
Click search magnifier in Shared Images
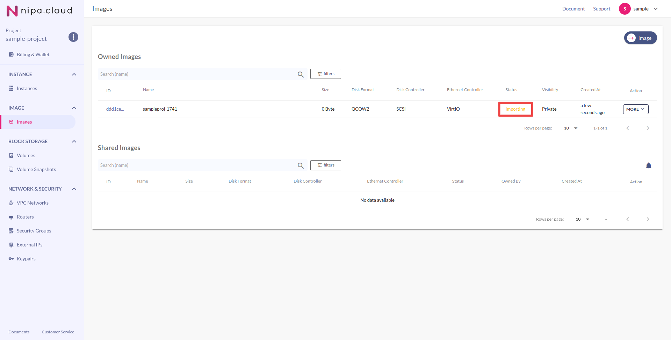coord(301,165)
